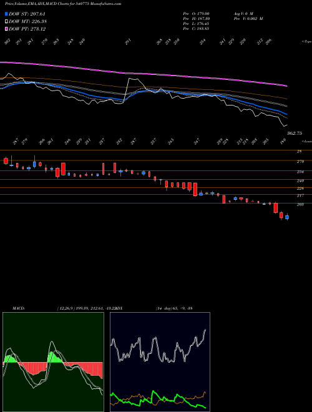Click the 279 price level label
The width and height of the screenshot is (312, 412).
[x=300, y=161]
